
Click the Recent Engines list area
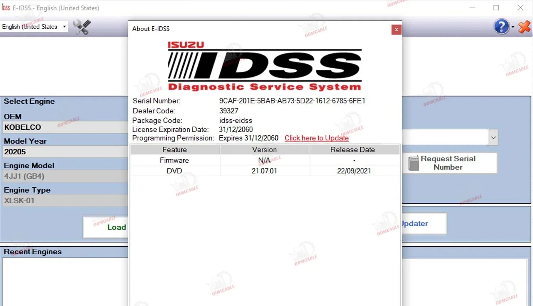tap(65, 281)
